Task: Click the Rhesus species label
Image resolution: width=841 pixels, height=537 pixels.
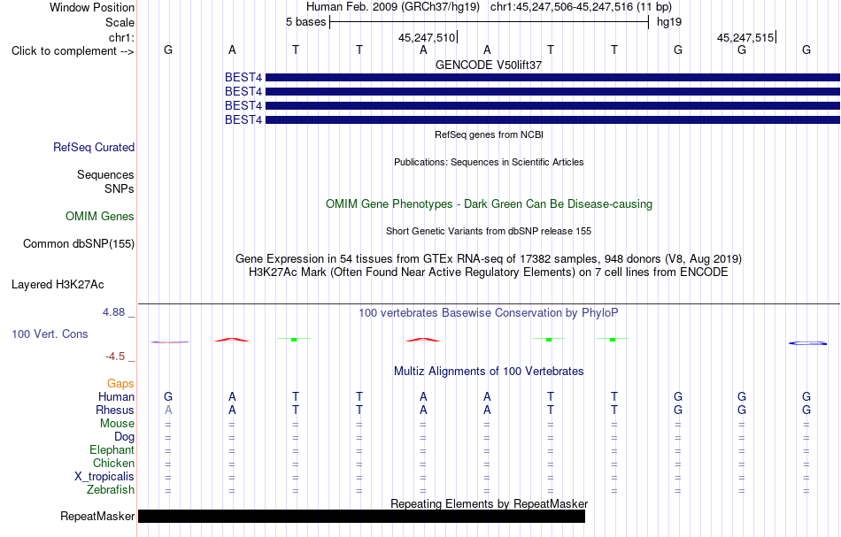Action: pos(115,410)
